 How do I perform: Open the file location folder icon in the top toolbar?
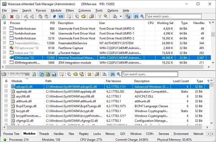click(x=83, y=16)
